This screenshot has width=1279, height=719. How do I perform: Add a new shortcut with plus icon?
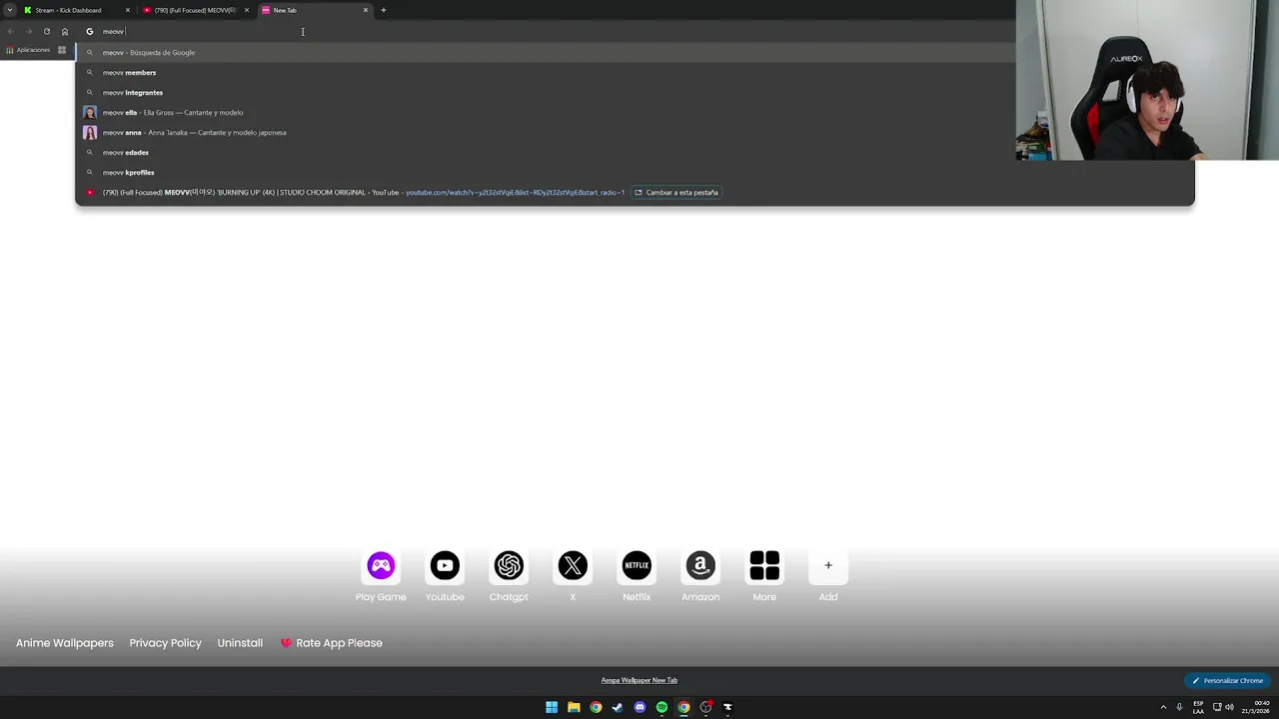(x=828, y=565)
